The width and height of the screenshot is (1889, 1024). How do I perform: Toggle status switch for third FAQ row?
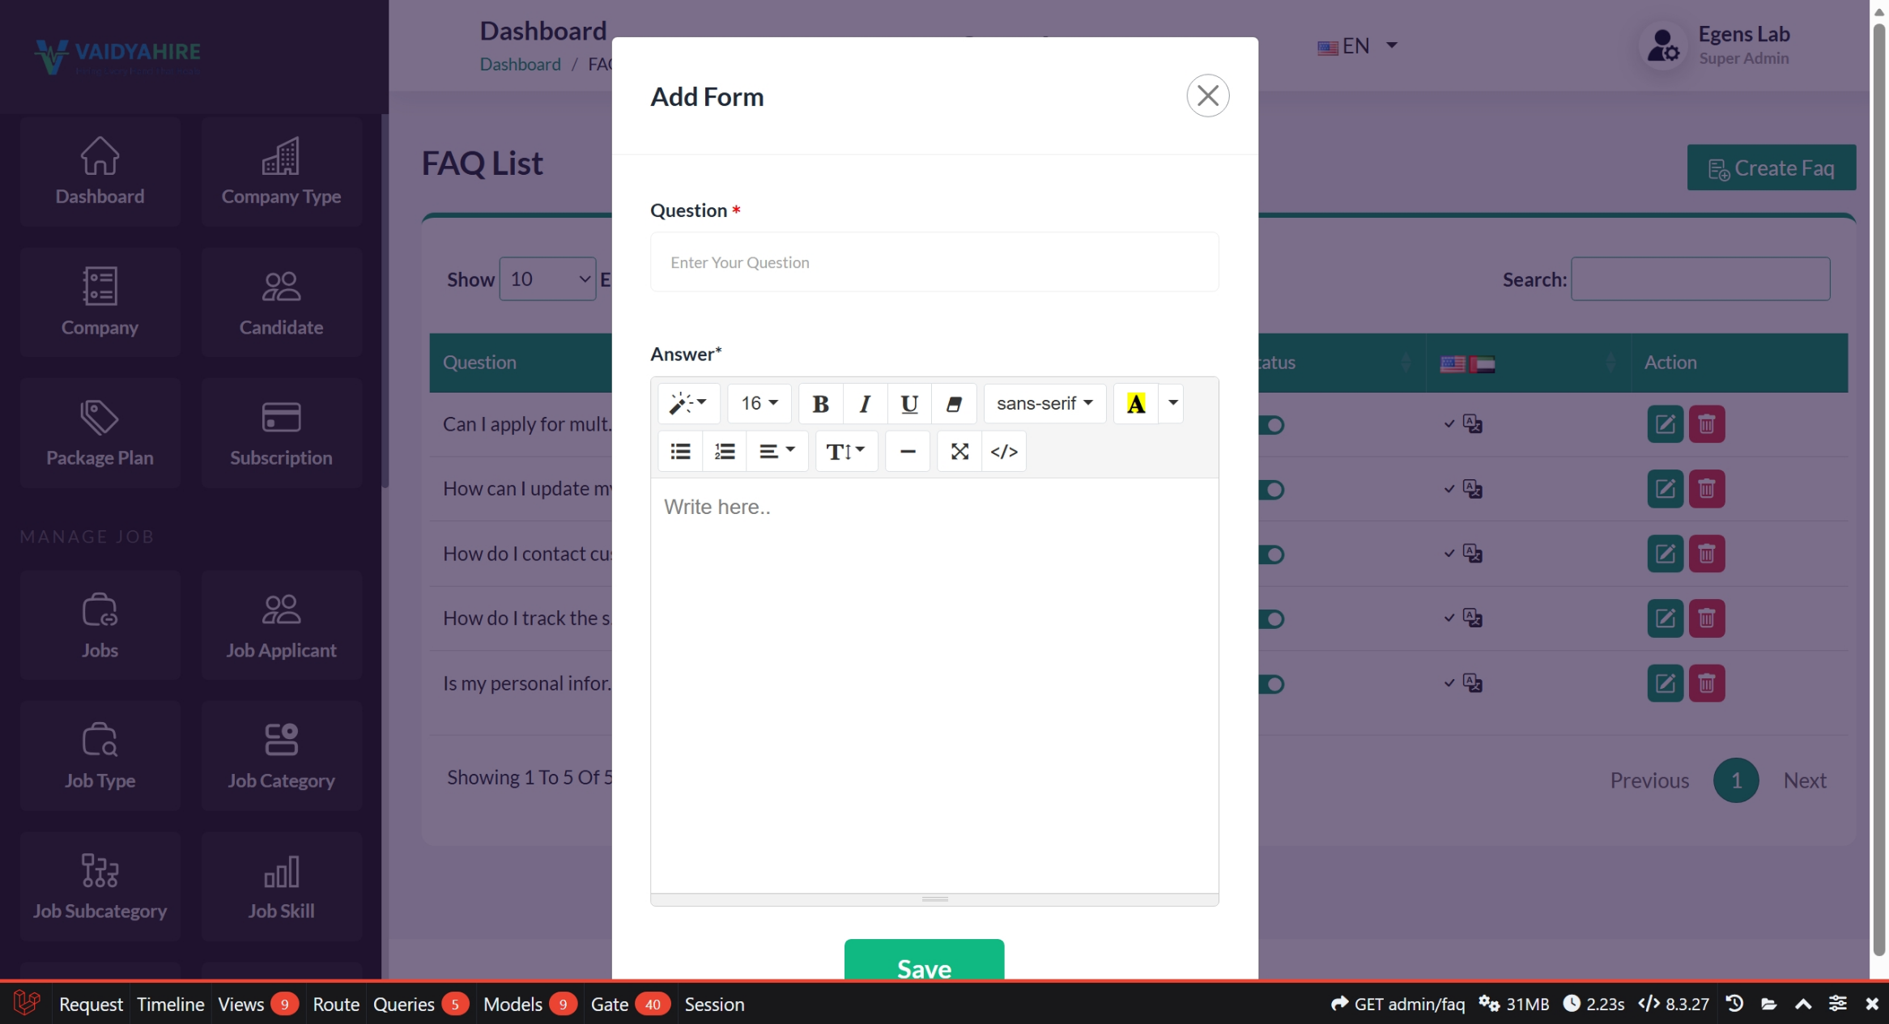pyautogui.click(x=1272, y=554)
